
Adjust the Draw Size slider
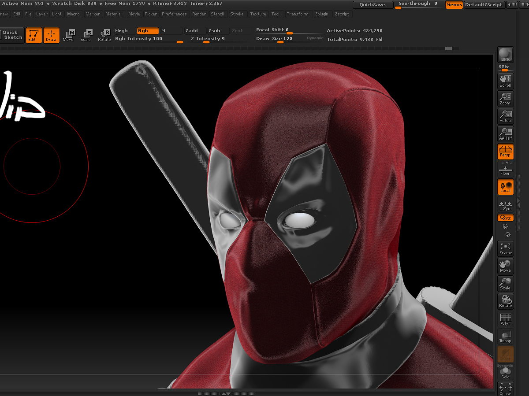(x=281, y=39)
